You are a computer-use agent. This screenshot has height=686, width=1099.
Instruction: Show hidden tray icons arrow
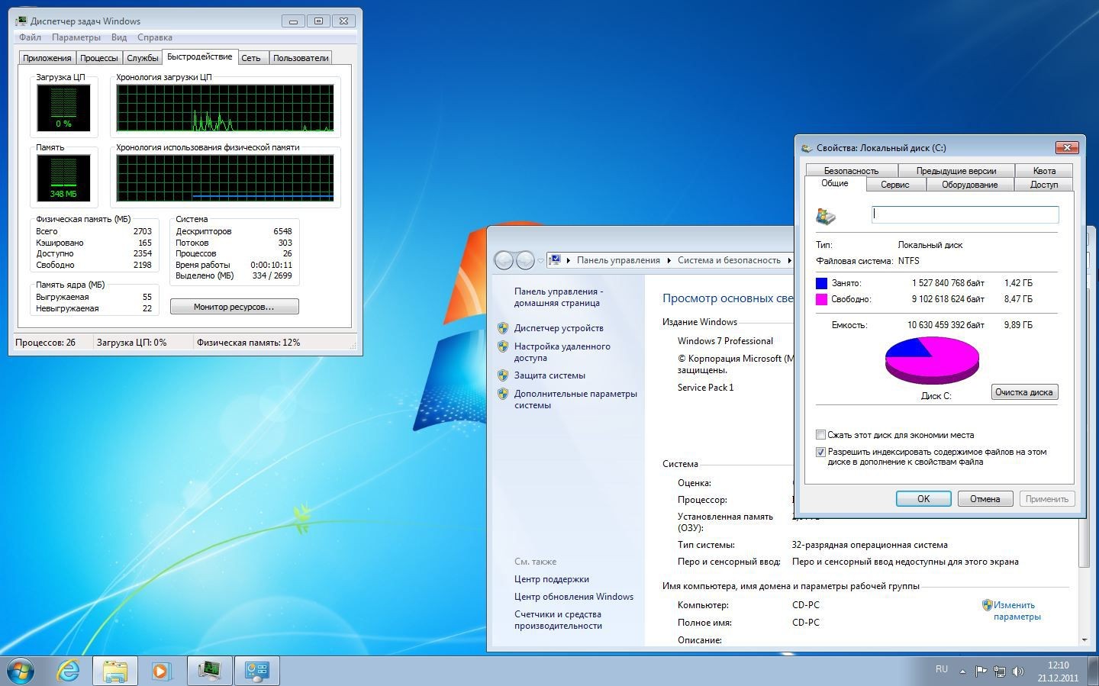[x=962, y=672]
